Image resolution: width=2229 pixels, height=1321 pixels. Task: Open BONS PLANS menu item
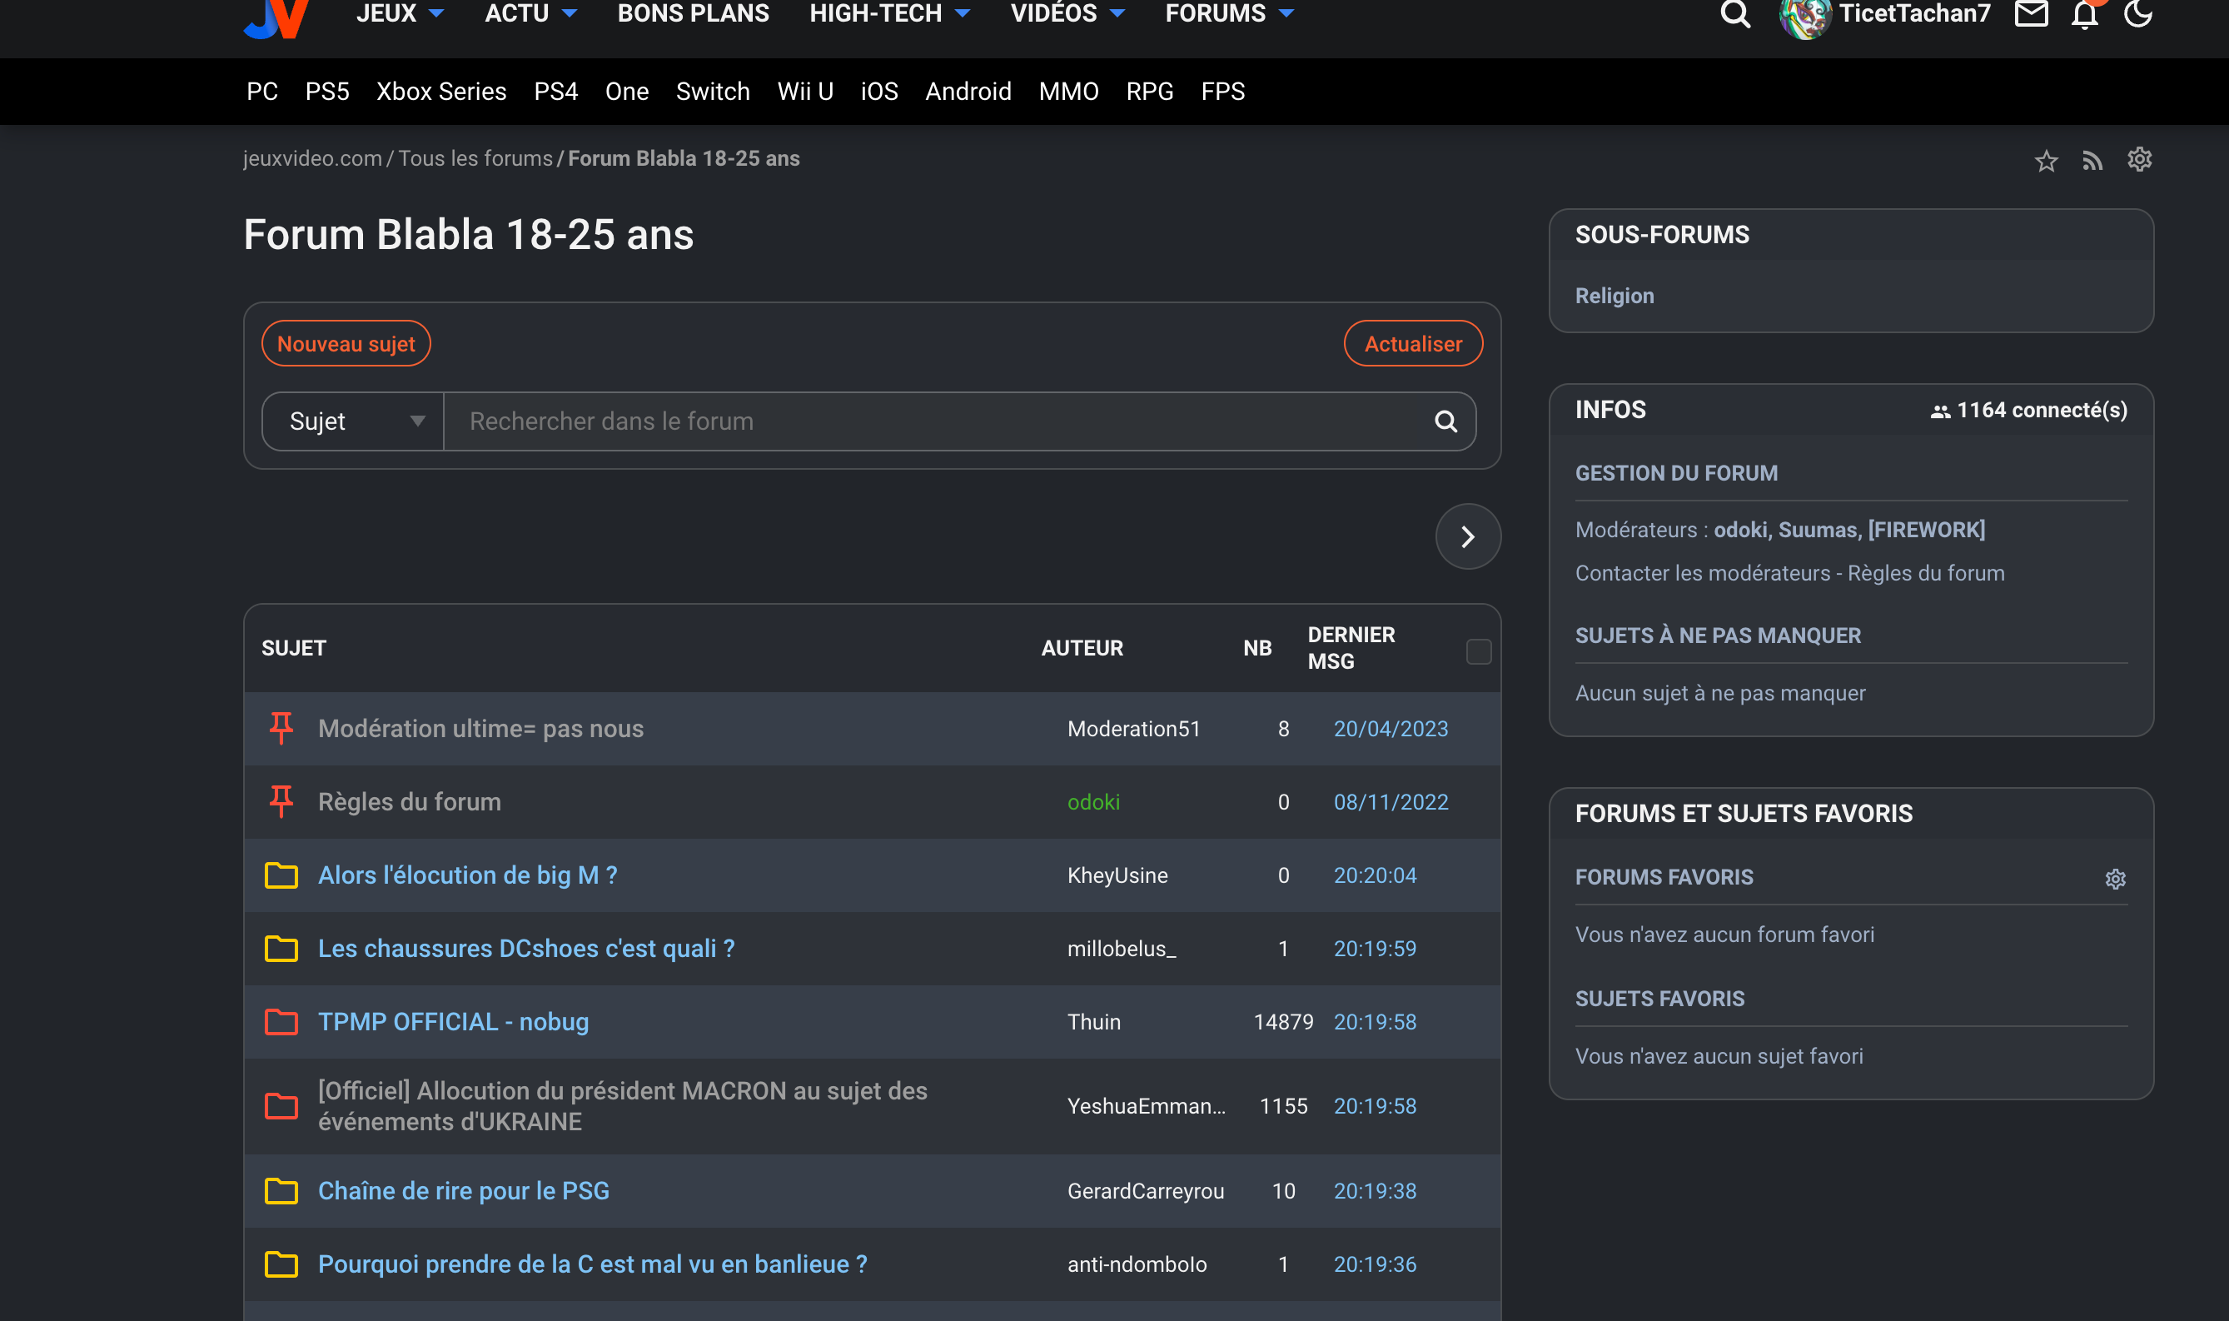click(x=693, y=13)
